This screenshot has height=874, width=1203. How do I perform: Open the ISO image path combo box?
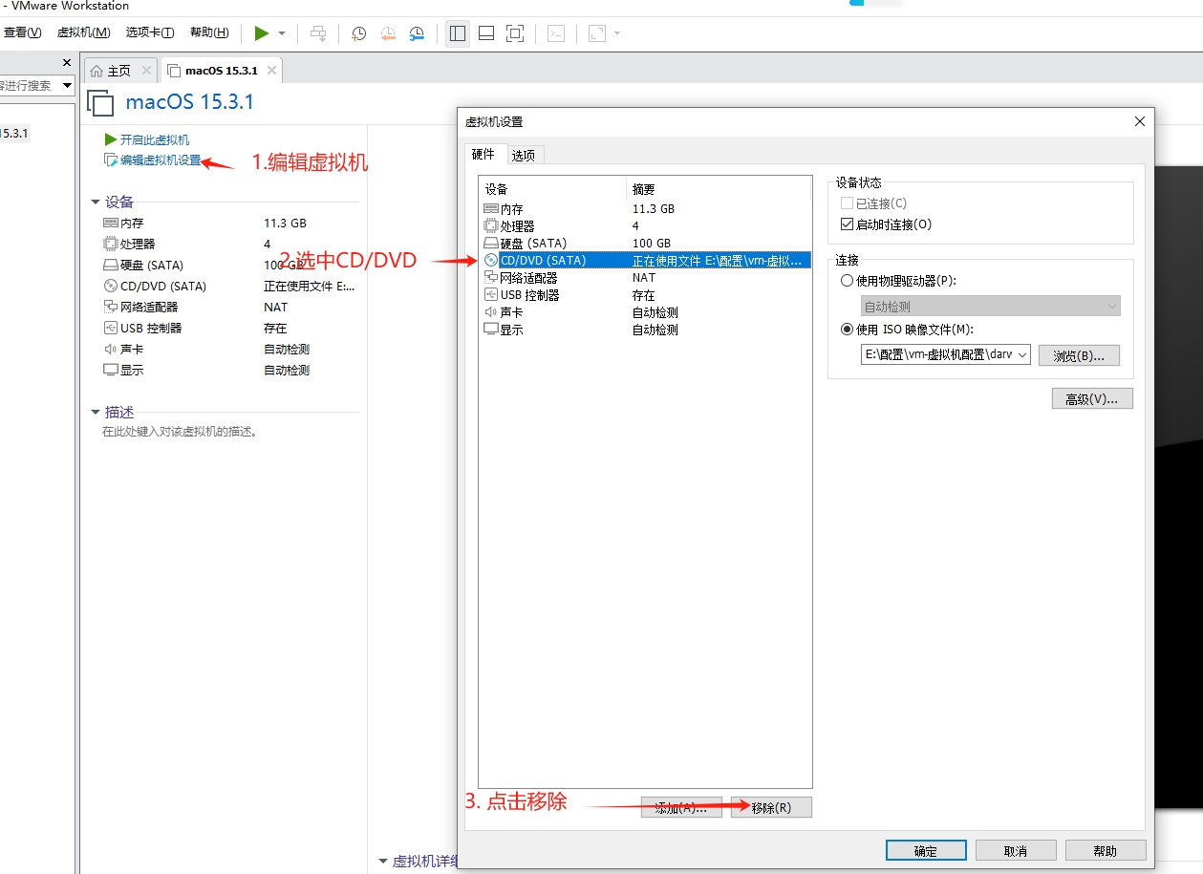tap(946, 354)
